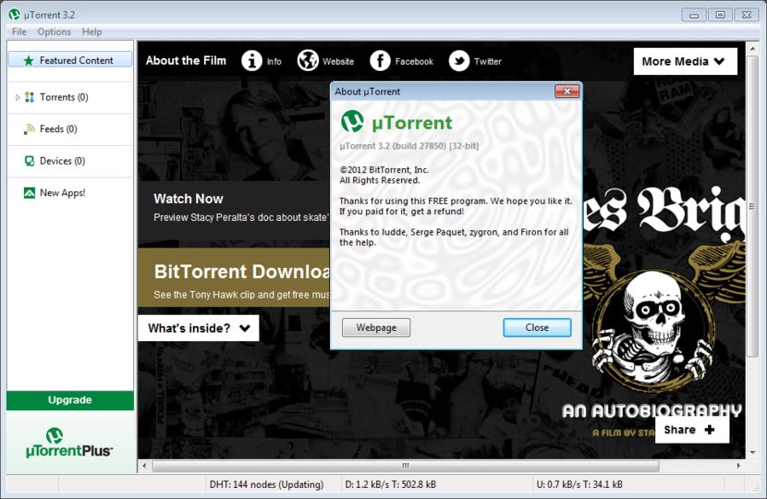Click the µTorrent logo in About dialog
The height and width of the screenshot is (499, 767).
pos(352,121)
